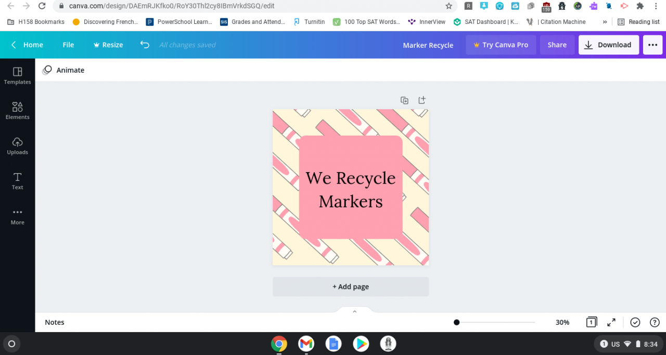
Task: Open the help question mark icon
Action: [655, 322]
